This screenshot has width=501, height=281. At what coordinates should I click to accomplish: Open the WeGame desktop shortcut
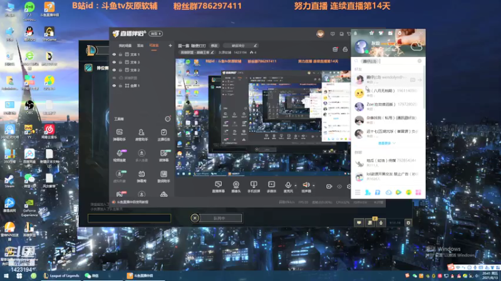[x=49, y=34]
